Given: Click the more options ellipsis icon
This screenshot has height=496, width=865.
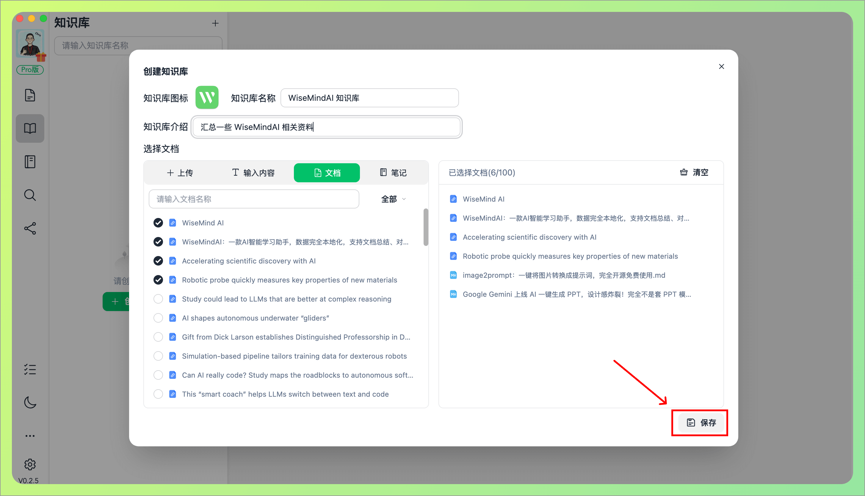Looking at the screenshot, I should (30, 435).
